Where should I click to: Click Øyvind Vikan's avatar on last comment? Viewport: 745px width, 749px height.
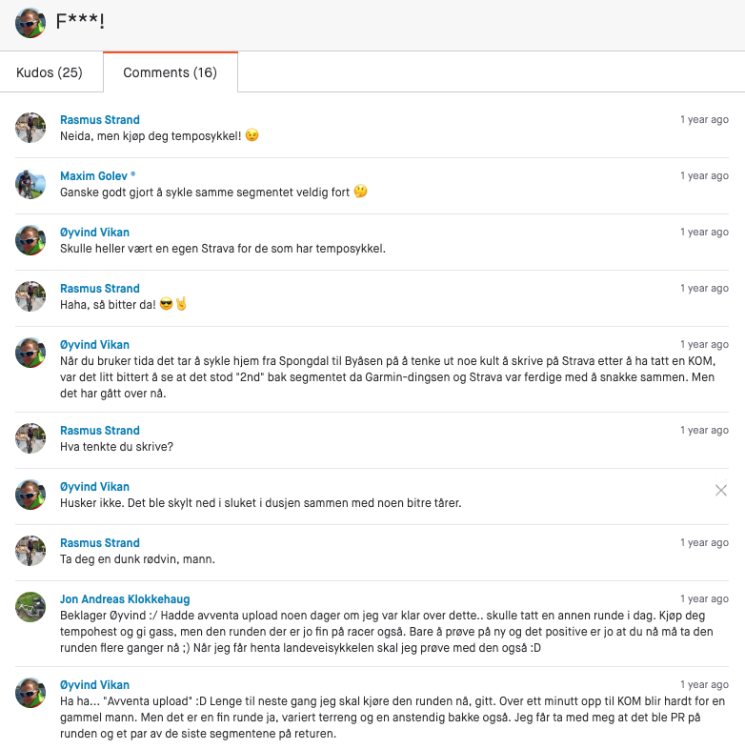(30, 693)
